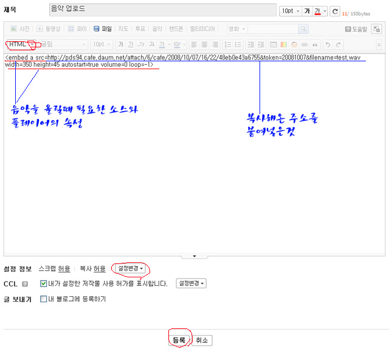This screenshot has height=352, width=389.
Task: Open the 핸드폰 menu item
Action: [x=176, y=29]
